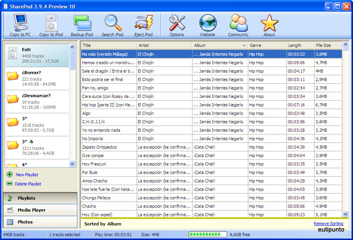Click the track list scroll up arrow
353x240 pixels.
pyautogui.click(x=346, y=44)
